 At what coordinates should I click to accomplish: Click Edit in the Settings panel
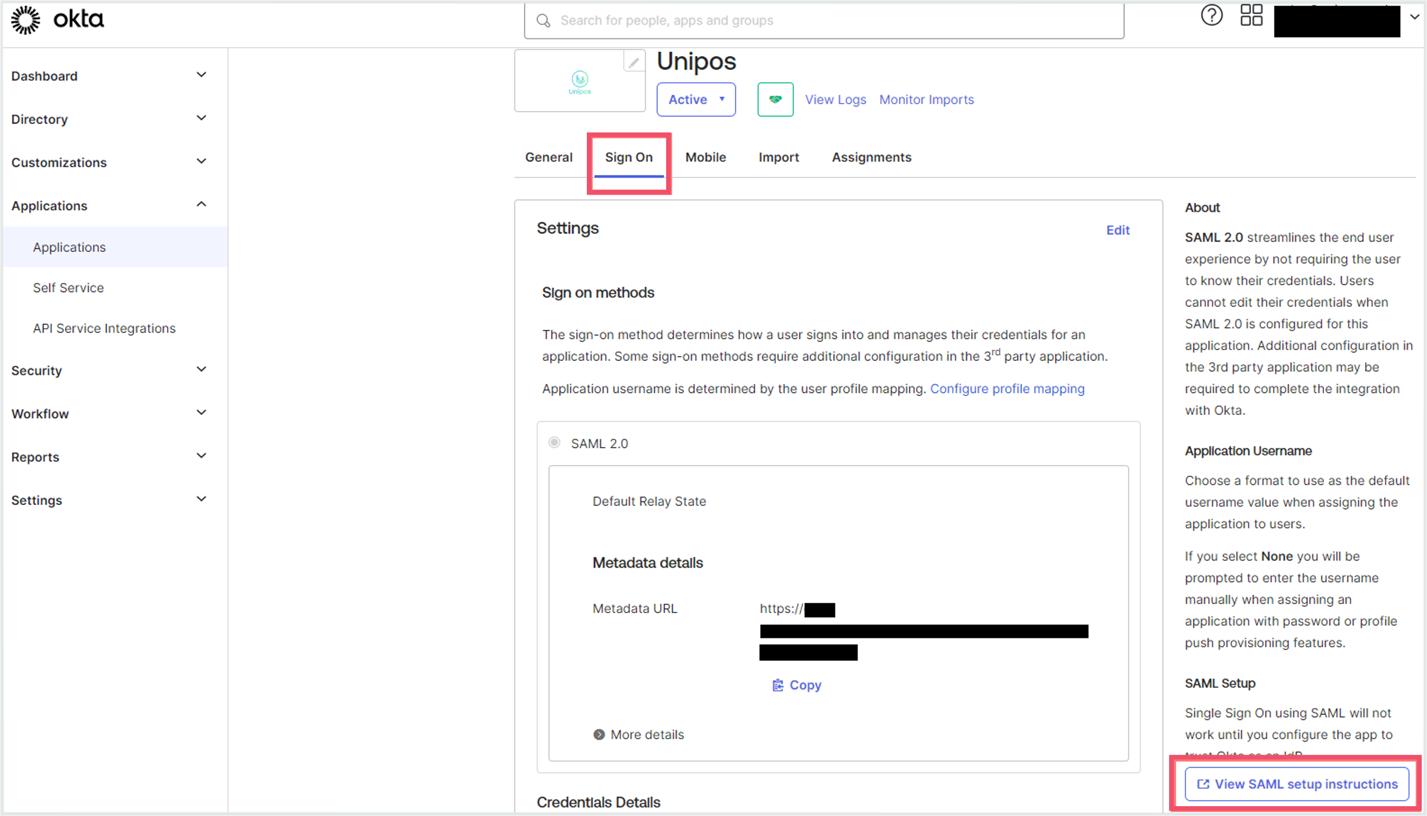(x=1117, y=230)
